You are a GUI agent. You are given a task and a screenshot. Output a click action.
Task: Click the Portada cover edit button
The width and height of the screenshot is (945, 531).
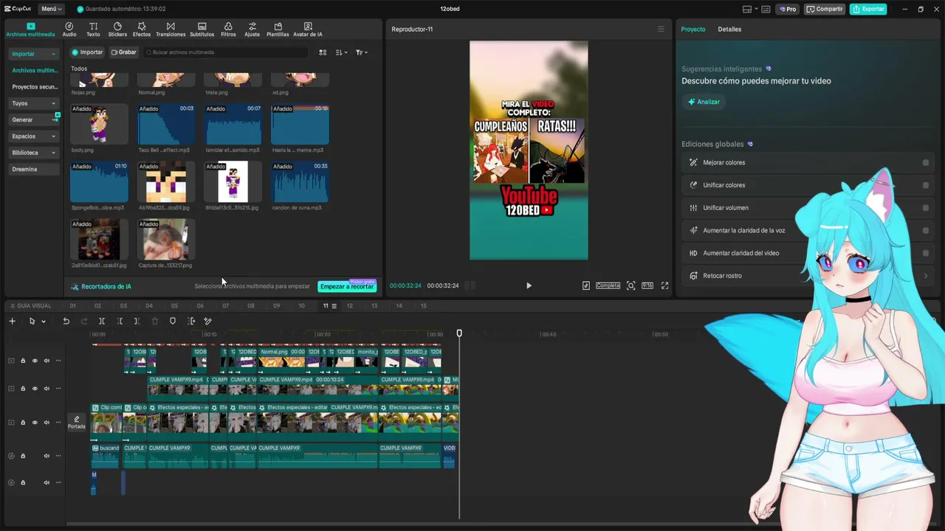click(x=77, y=422)
